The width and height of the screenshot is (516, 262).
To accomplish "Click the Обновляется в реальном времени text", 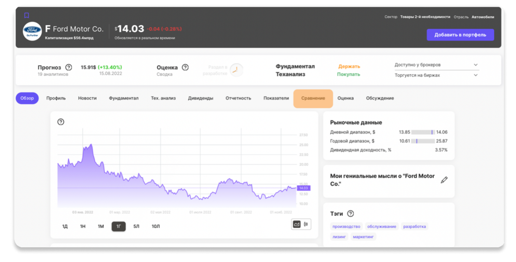I will [145, 38].
